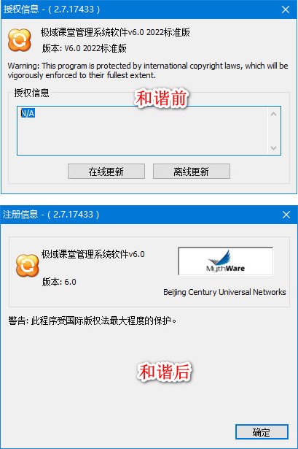This screenshot has height=449, width=298.
Task: Click empty area of authorization text box
Action: pyautogui.click(x=143, y=134)
